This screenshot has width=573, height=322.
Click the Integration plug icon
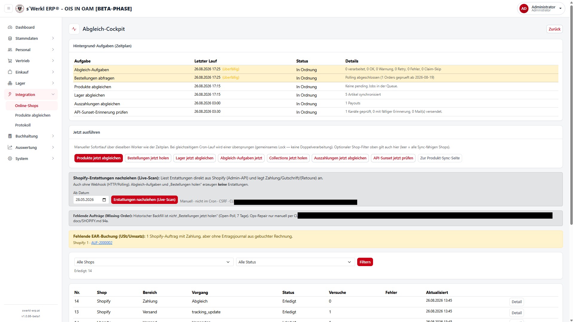click(x=10, y=94)
